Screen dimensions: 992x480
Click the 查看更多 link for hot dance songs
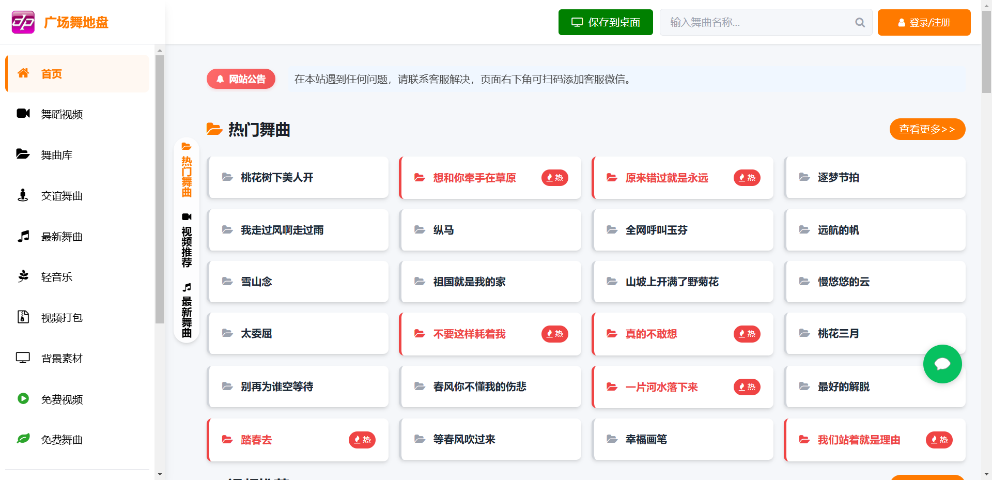pyautogui.click(x=927, y=129)
